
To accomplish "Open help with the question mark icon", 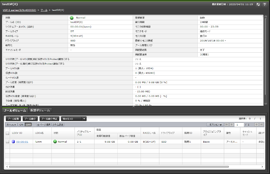I will 264,4.
